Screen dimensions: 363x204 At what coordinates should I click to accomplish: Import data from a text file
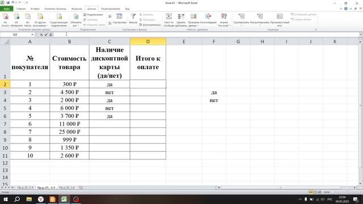tap(28, 20)
